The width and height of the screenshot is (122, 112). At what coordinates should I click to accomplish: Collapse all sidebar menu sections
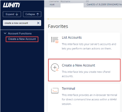pos(32,14)
